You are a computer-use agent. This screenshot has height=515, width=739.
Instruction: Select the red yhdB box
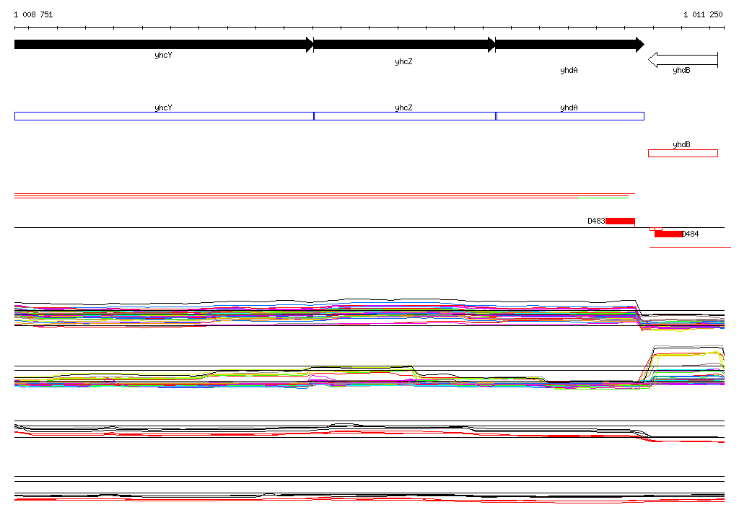pyautogui.click(x=683, y=153)
